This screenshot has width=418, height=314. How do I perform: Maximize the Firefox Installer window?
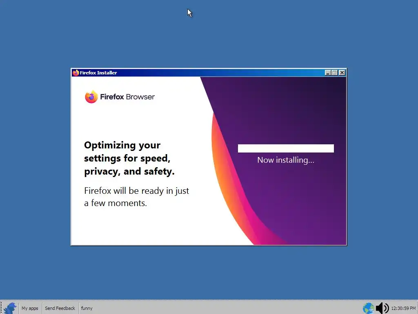point(335,73)
